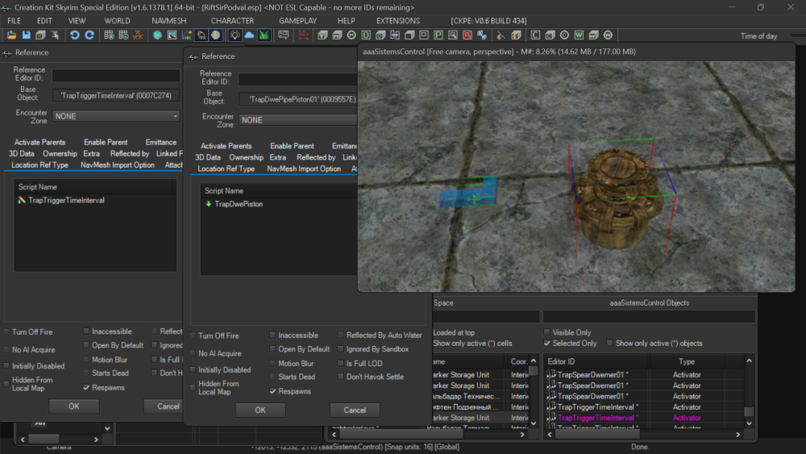Toggle the PX toolbar icon
The height and width of the screenshot is (454, 806).
click(x=201, y=35)
